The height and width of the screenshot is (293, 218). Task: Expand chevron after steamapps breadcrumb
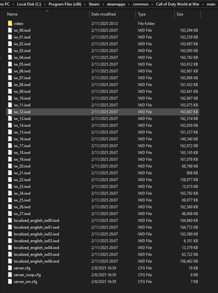129,4
